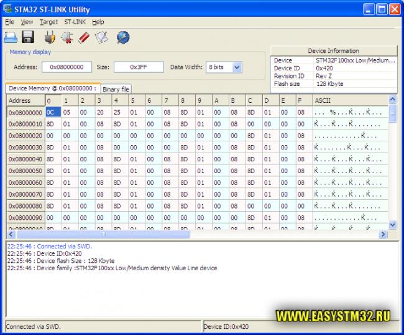Disconnect from target using the toolbar icon

67,37
